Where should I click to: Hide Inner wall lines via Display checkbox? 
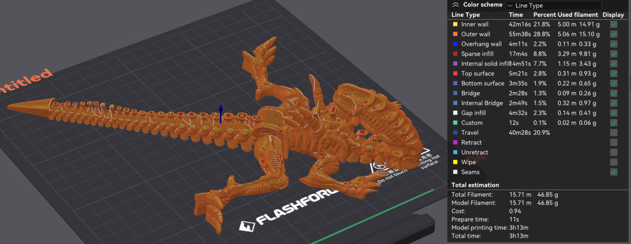click(x=614, y=24)
